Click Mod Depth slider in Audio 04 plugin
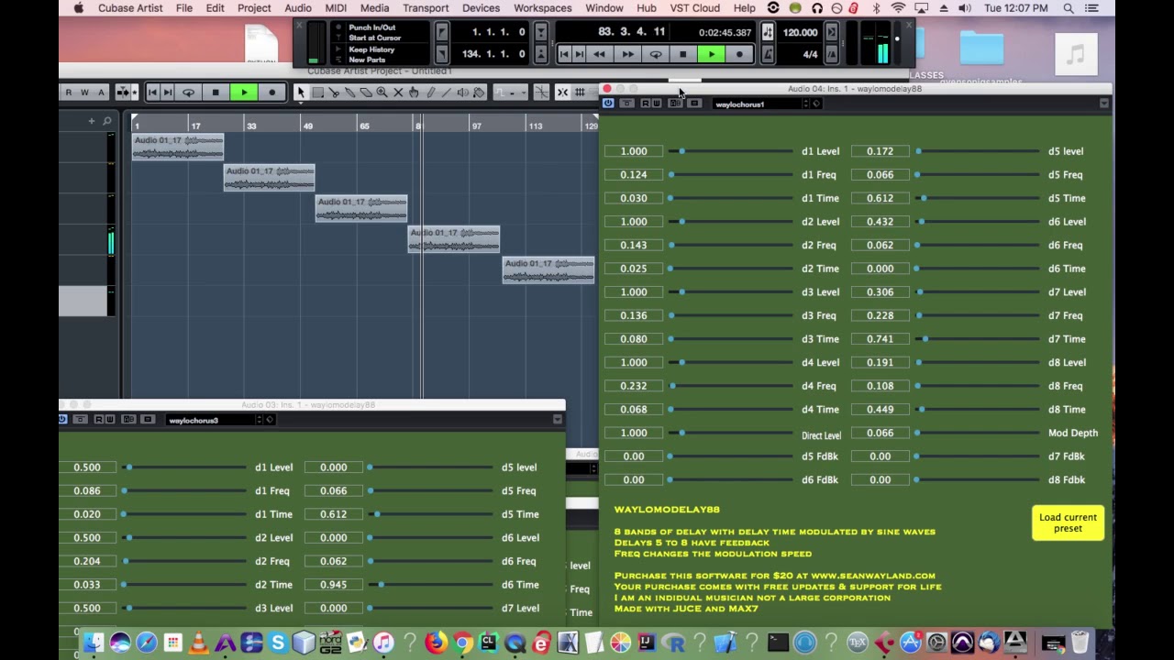1174x660 pixels. point(978,433)
